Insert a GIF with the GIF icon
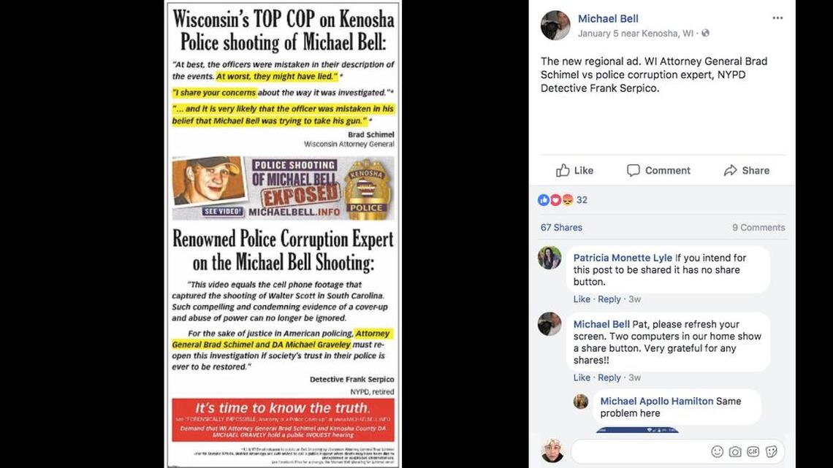 pyautogui.click(x=753, y=451)
